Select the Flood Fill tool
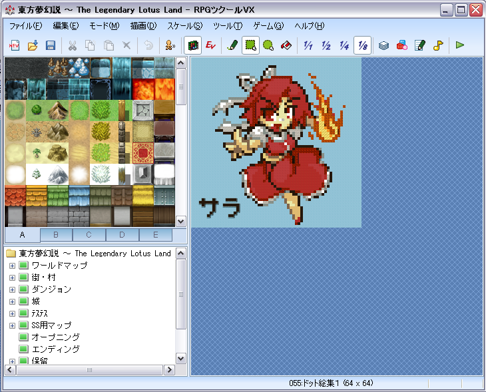The image size is (486, 392). pyautogui.click(x=286, y=45)
